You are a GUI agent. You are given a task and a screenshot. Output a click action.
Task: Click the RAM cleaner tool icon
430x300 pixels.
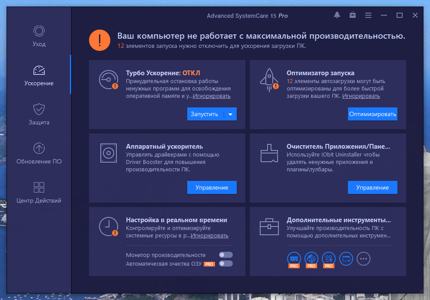[x=294, y=258]
